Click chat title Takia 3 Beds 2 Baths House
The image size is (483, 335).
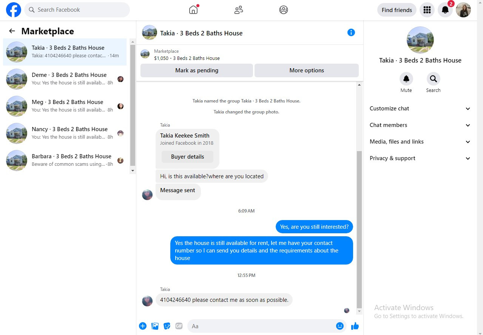tap(201, 33)
